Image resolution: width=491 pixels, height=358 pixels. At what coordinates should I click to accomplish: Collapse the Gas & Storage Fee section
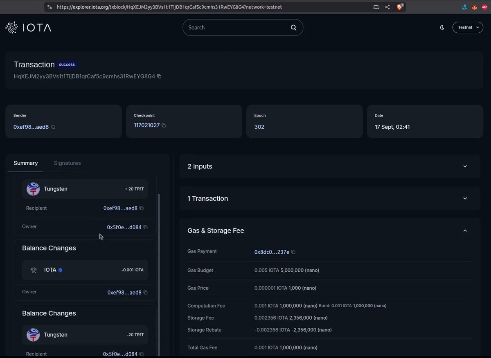[x=465, y=230]
